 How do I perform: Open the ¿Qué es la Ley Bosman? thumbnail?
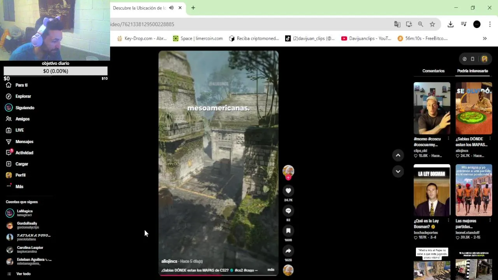point(432,190)
